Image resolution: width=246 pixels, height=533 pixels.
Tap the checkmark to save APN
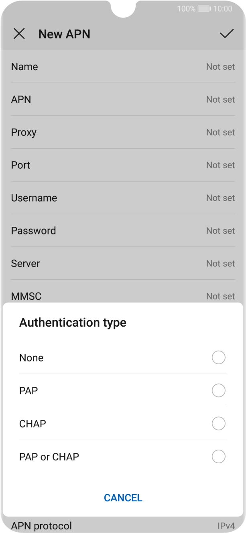[227, 34]
